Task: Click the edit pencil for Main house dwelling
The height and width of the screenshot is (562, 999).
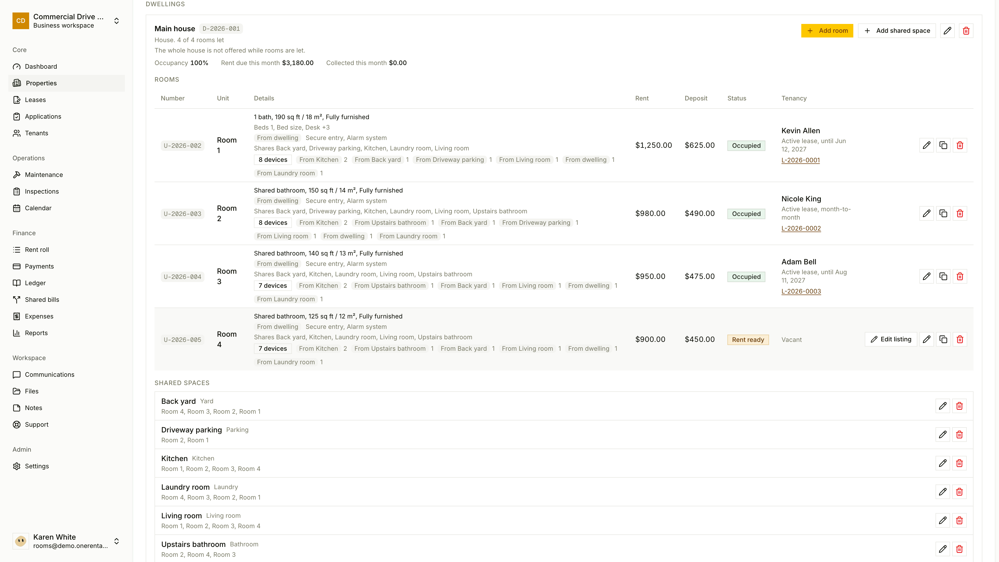Action: [947, 31]
